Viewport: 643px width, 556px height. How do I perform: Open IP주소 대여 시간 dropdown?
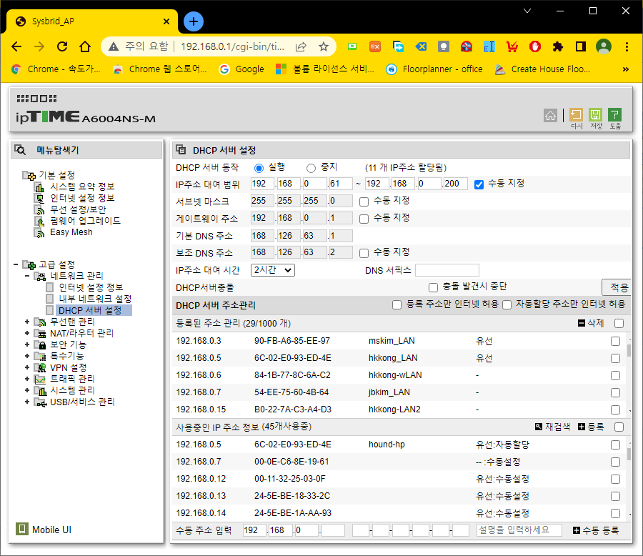tap(273, 270)
